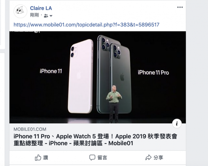Click Claire LA's profile avatar
This screenshot has width=208, height=166.
point(20,11)
